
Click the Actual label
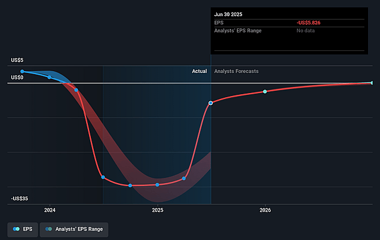point(199,71)
